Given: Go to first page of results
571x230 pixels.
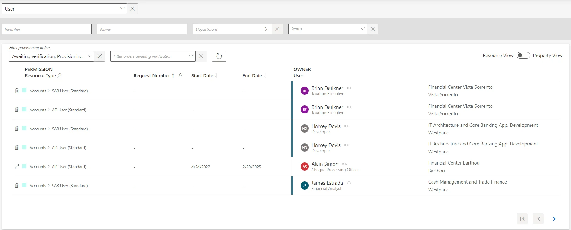Looking at the screenshot, I should coord(522,219).
